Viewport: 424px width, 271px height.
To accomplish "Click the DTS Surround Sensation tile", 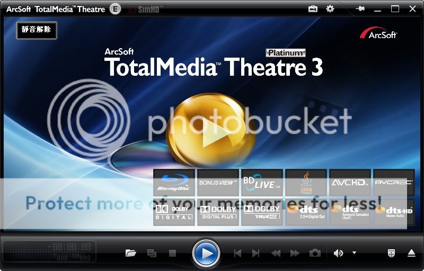I will (350, 212).
